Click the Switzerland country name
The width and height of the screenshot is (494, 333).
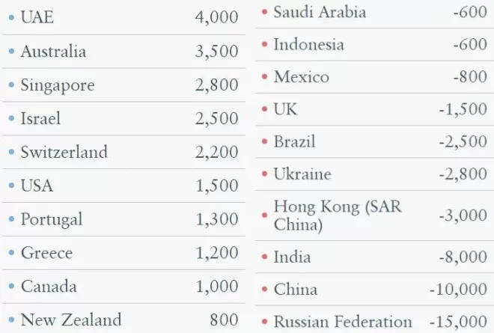[64, 152]
